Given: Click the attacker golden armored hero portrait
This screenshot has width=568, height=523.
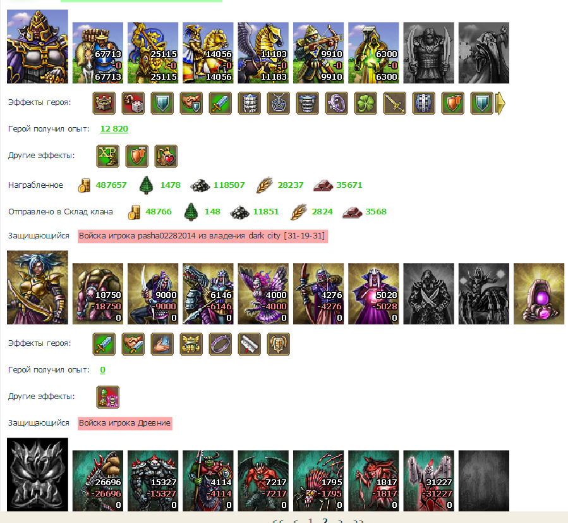Looking at the screenshot, I should (37, 46).
